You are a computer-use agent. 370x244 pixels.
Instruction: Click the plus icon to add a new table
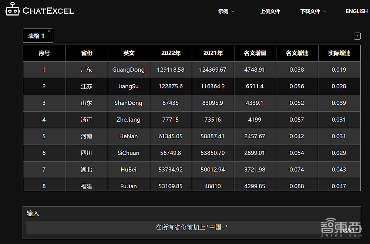click(x=357, y=36)
